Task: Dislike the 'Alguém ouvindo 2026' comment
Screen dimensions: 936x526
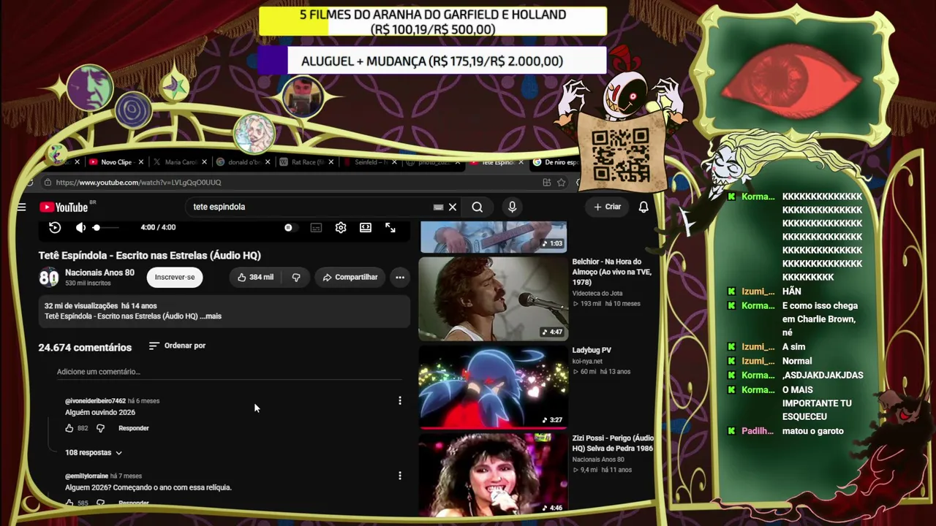Action: (x=100, y=428)
